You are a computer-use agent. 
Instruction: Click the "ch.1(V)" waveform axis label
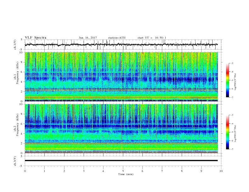click(15, 45)
